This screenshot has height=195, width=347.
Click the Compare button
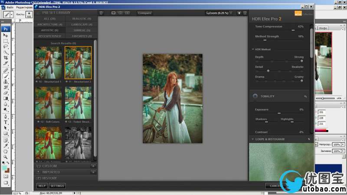(144, 13)
